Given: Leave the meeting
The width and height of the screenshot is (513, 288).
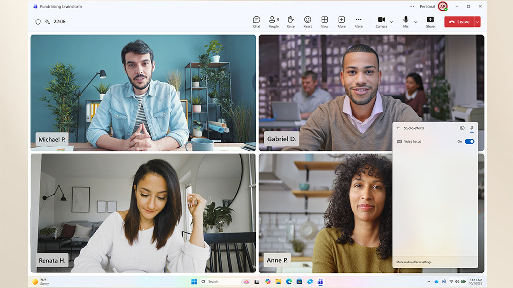Looking at the screenshot, I should coord(459,21).
